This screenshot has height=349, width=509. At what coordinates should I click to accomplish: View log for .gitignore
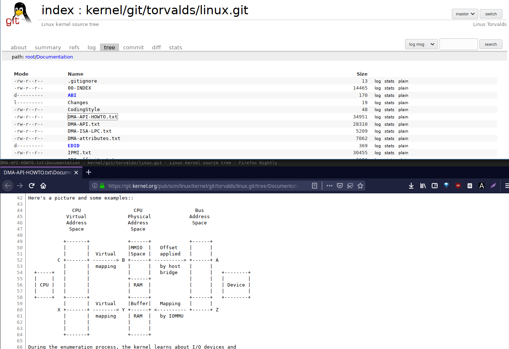(x=378, y=81)
